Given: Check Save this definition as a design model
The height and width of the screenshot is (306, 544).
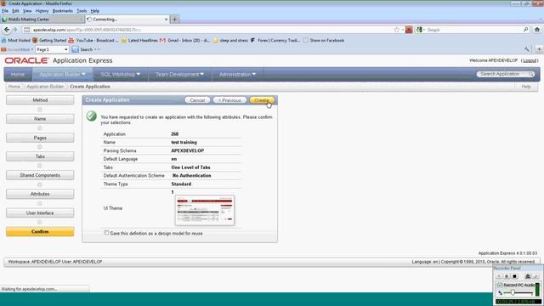Looking at the screenshot, I should [106, 233].
